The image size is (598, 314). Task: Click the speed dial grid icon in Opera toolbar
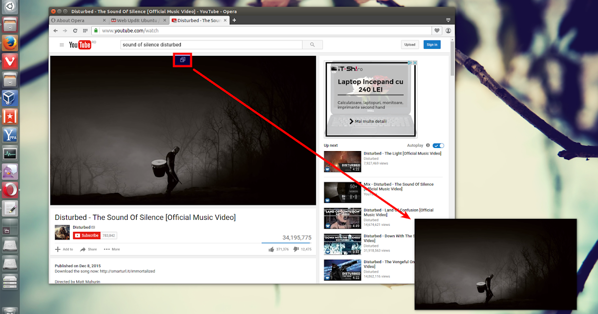pos(86,30)
